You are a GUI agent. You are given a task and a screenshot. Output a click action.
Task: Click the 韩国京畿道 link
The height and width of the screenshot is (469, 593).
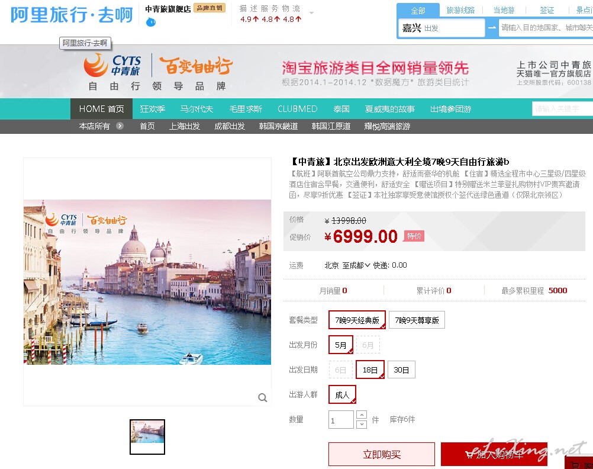click(x=278, y=126)
